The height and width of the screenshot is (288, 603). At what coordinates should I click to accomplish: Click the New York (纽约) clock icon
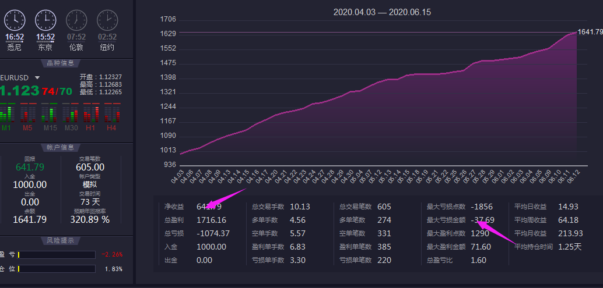tap(107, 20)
